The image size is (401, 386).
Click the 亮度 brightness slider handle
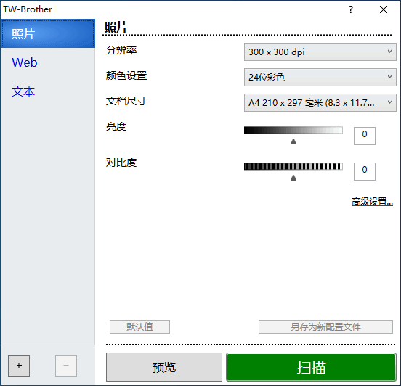(x=293, y=141)
